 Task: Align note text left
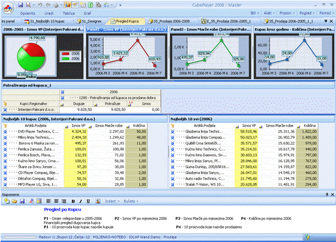click(49, 201)
